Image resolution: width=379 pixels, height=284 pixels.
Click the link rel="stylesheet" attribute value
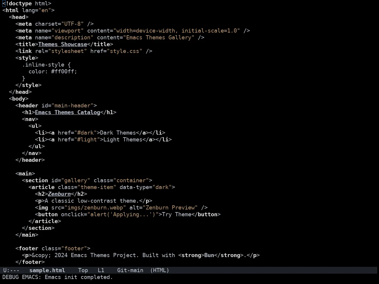(68, 51)
